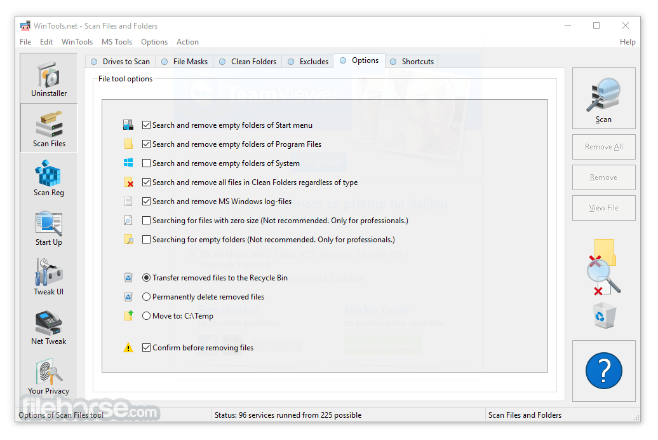This screenshot has height=440, width=658.
Task: Enable searching for files with zero size
Action: point(146,220)
